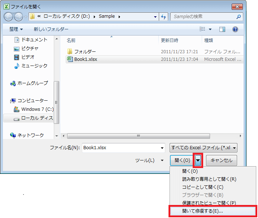Click the Excel icon in title bar
Viewport: 258px width, 218px height.
(6, 7)
